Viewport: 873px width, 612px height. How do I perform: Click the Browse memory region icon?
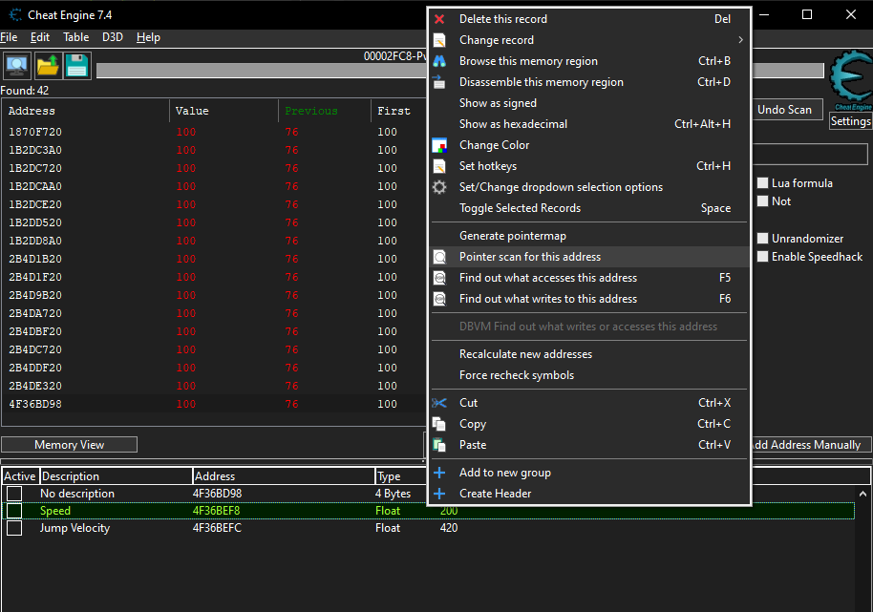(439, 61)
